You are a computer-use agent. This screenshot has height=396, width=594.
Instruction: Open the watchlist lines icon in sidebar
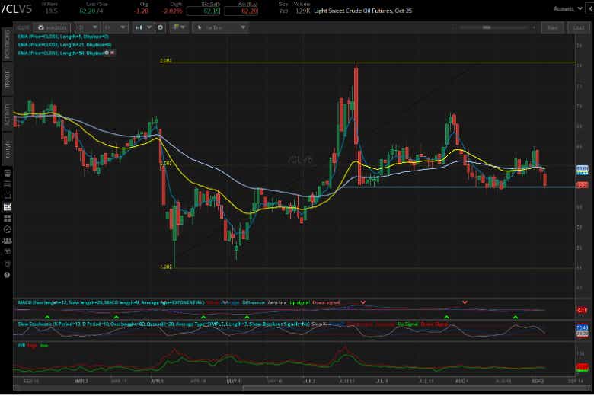pos(7,184)
